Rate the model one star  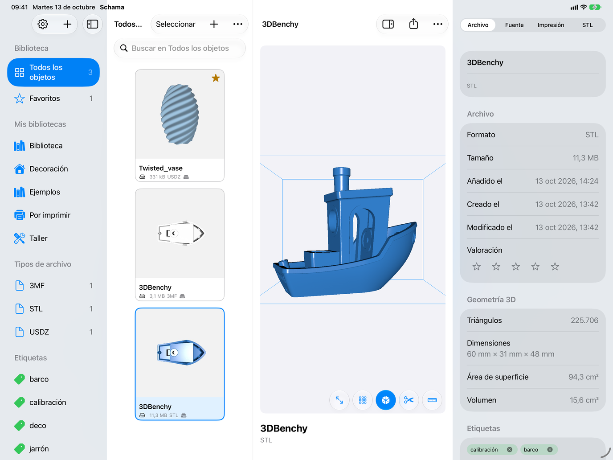click(477, 267)
